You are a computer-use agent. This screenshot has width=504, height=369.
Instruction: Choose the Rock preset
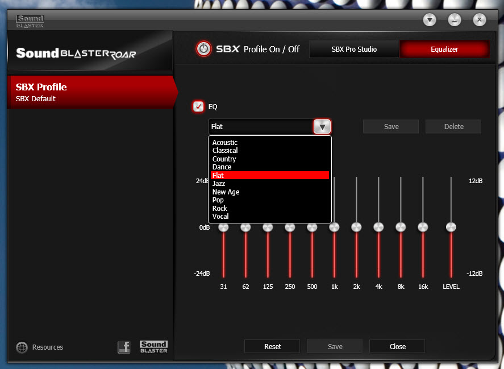tap(270, 209)
